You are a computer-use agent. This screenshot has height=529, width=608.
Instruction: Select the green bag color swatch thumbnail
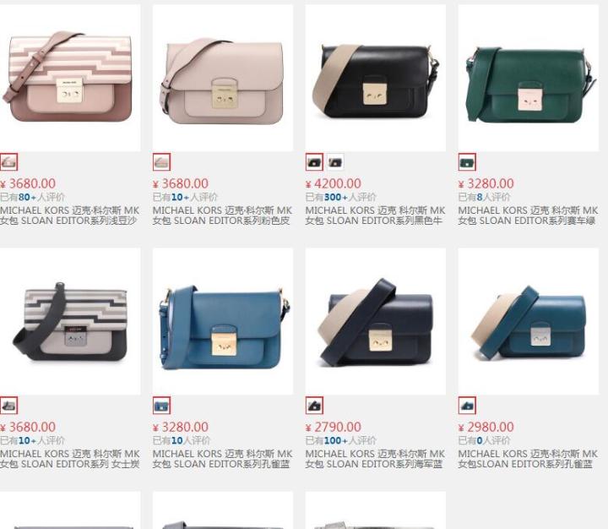click(467, 162)
